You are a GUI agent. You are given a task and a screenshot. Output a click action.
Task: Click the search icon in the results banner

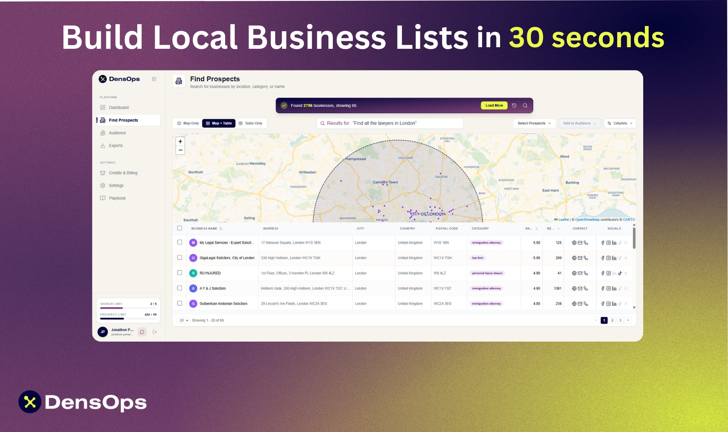coord(525,106)
